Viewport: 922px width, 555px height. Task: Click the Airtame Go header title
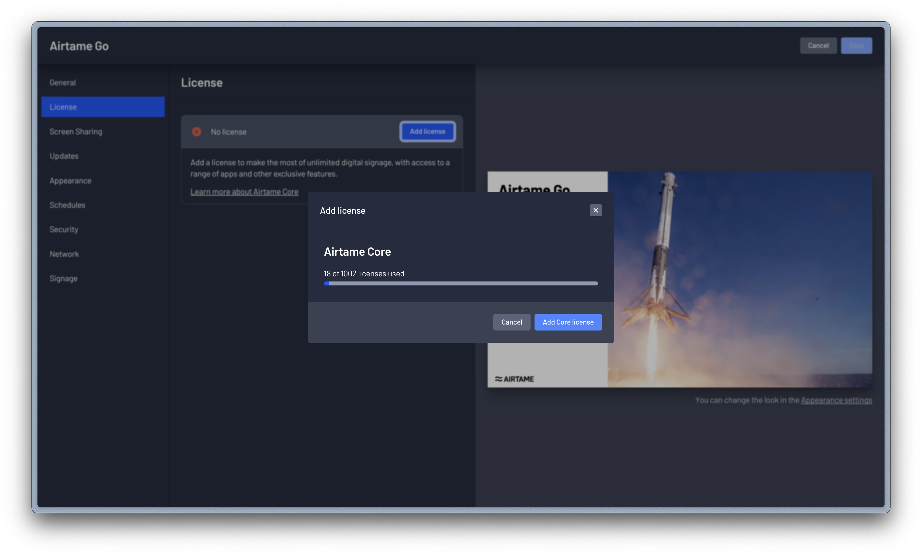79,46
